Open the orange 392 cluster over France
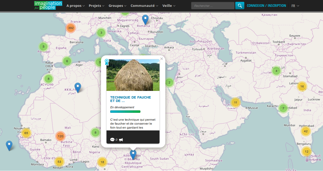 (x=71, y=28)
